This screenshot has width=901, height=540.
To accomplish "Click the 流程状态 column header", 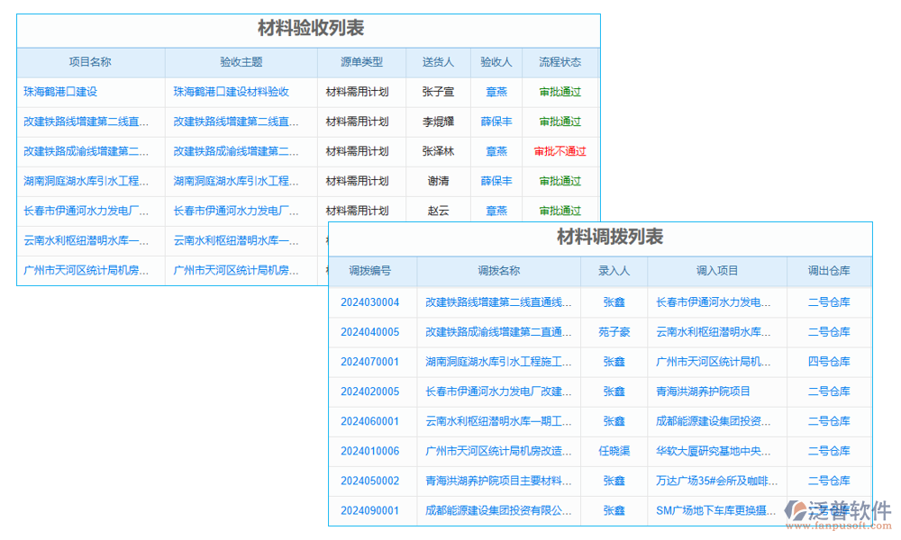I will point(560,62).
